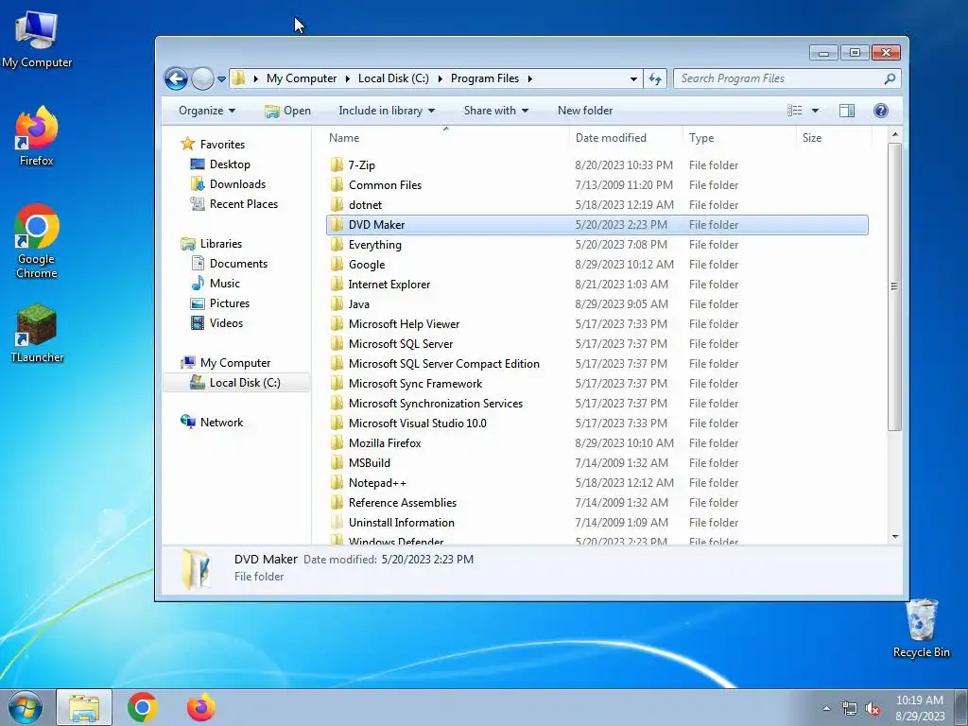The height and width of the screenshot is (726, 968).
Task: Select the Notepad++ folder icon
Action: 337,482
